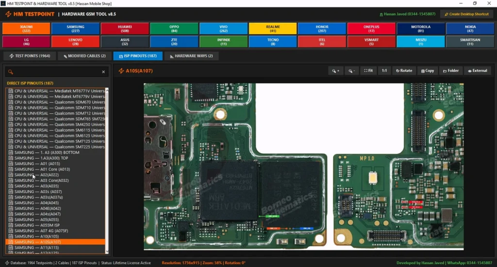Open the Hardware Ways (2) tab
Screen dimensions: 497x267
point(191,56)
